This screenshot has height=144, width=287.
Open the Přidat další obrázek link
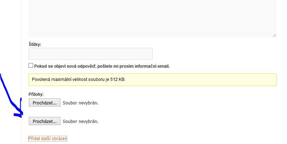coord(48,139)
